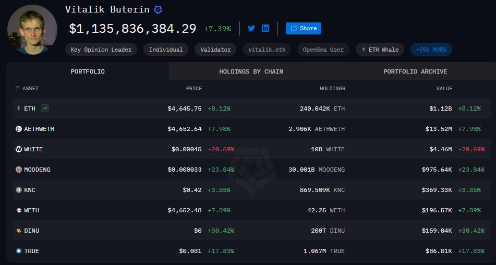Click the Share button
Viewport: 496px width, 265px height.
[x=304, y=29]
